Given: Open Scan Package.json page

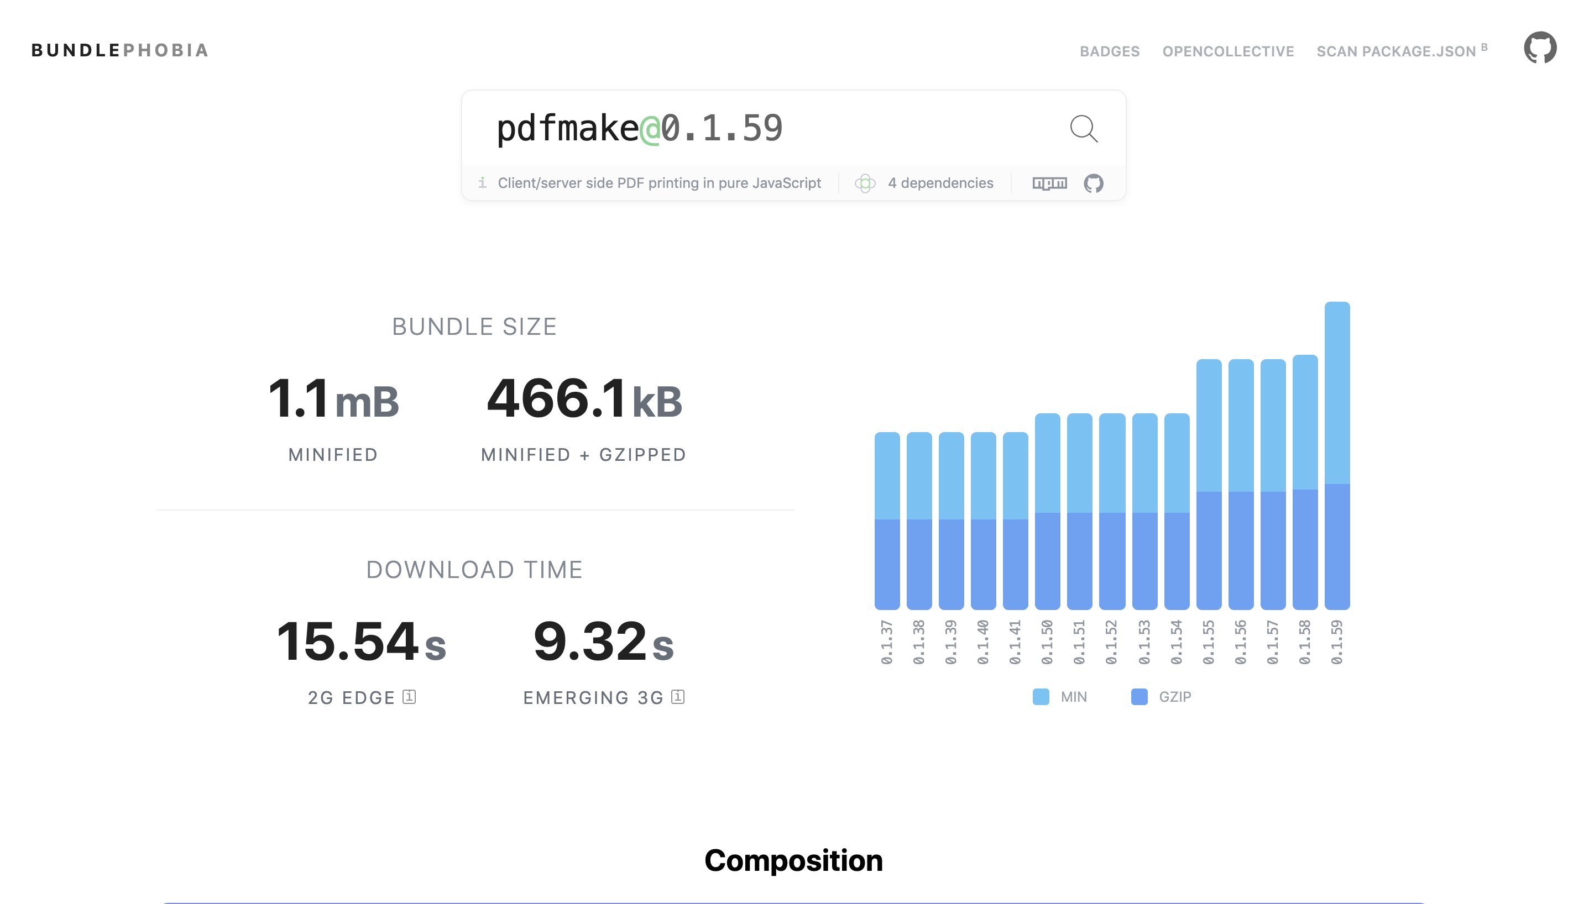Looking at the screenshot, I should [x=1402, y=50].
